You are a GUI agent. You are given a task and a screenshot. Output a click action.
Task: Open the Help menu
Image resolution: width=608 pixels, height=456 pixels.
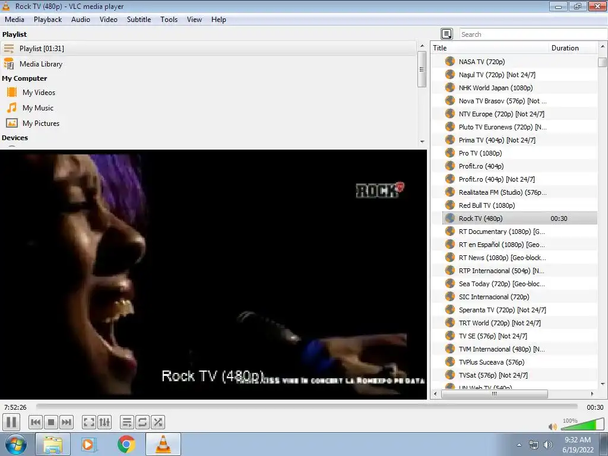point(218,20)
